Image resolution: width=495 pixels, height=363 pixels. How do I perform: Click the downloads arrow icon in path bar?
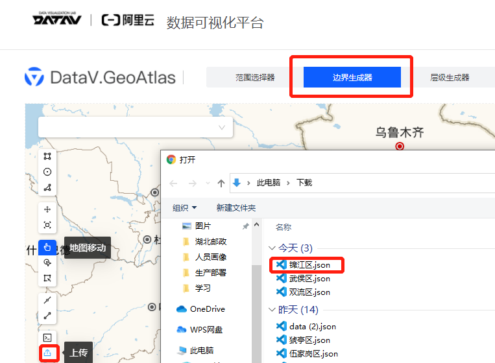pyautogui.click(x=237, y=183)
